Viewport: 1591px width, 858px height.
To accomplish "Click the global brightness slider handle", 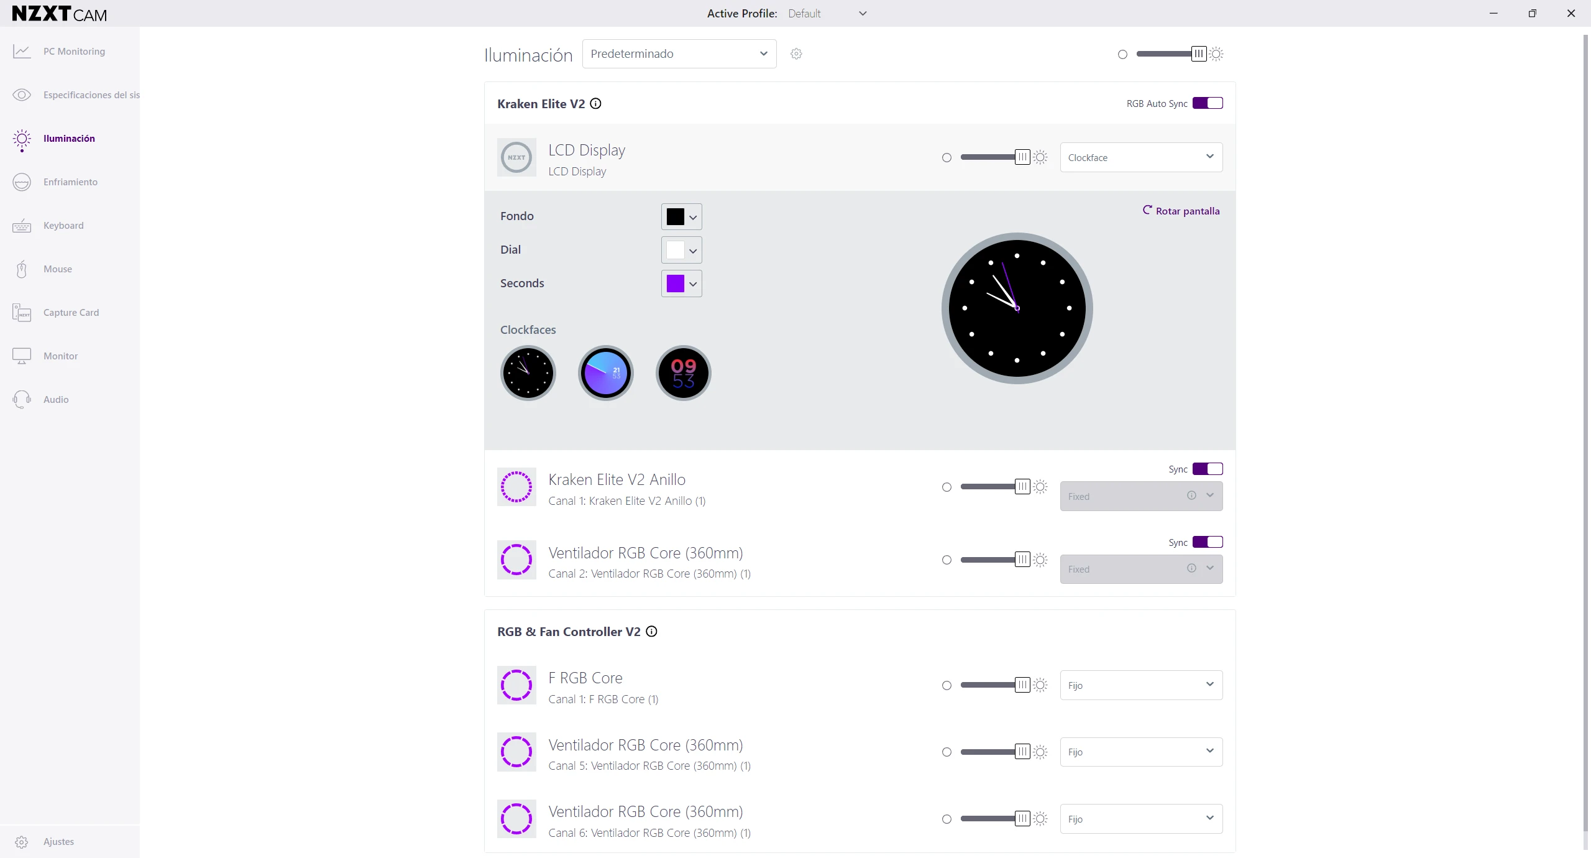I will (x=1199, y=54).
